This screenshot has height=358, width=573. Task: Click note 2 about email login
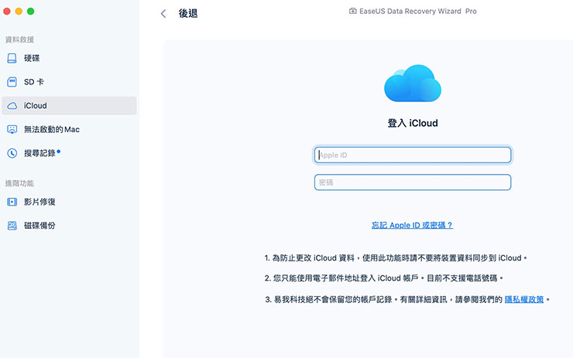pyautogui.click(x=384, y=278)
